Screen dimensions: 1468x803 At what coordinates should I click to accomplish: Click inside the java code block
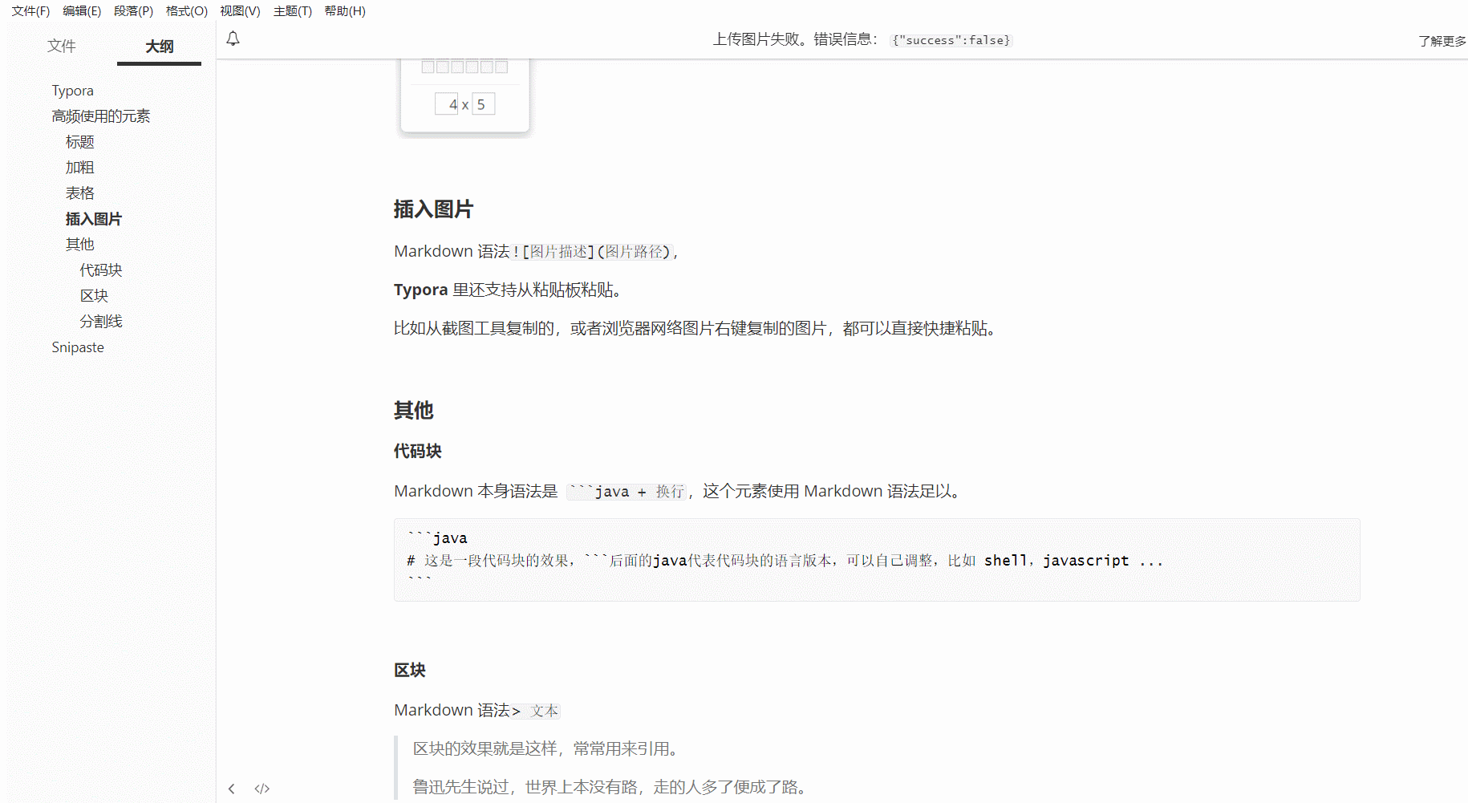(877, 560)
